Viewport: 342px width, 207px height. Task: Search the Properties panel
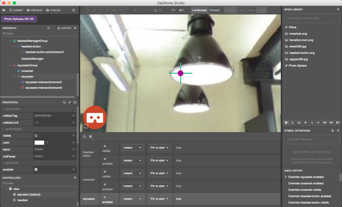click(x=64, y=102)
